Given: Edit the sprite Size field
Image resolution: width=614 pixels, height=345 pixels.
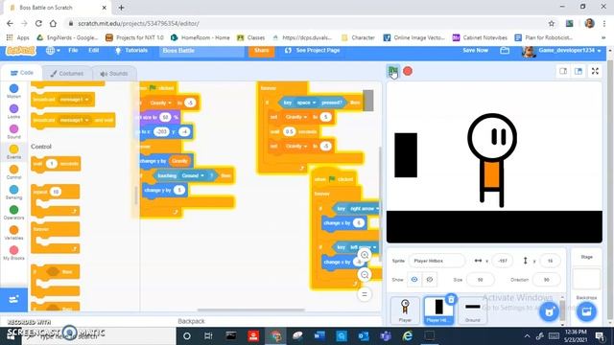Looking at the screenshot, I should click(480, 280).
